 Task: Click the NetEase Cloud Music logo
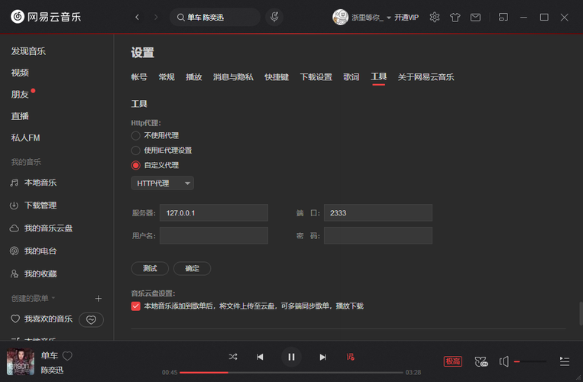45,17
